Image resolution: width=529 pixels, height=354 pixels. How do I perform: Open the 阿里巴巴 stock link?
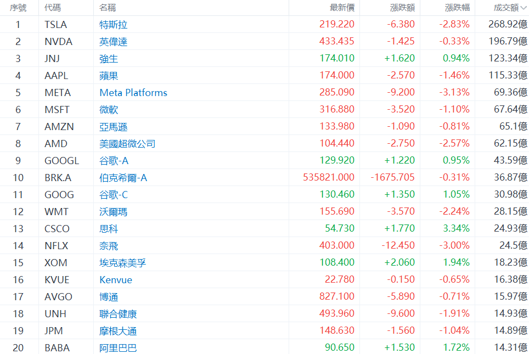click(x=118, y=348)
